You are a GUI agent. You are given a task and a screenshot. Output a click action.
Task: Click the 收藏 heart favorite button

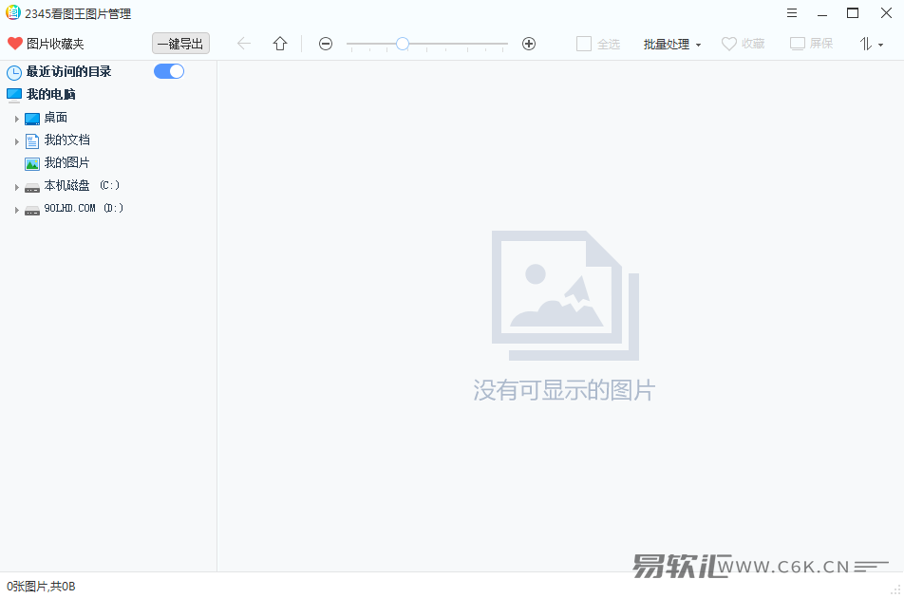coord(744,44)
